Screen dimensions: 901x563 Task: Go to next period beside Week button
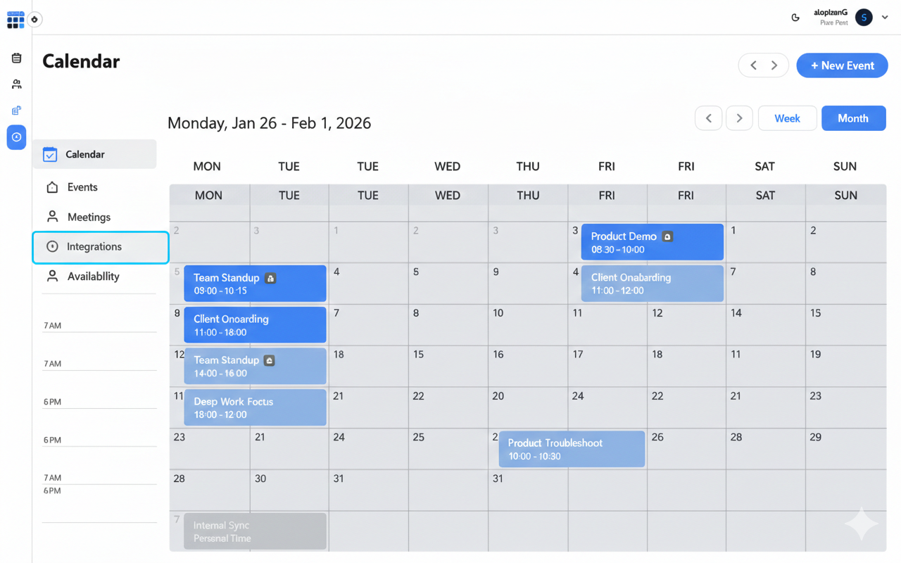point(739,118)
